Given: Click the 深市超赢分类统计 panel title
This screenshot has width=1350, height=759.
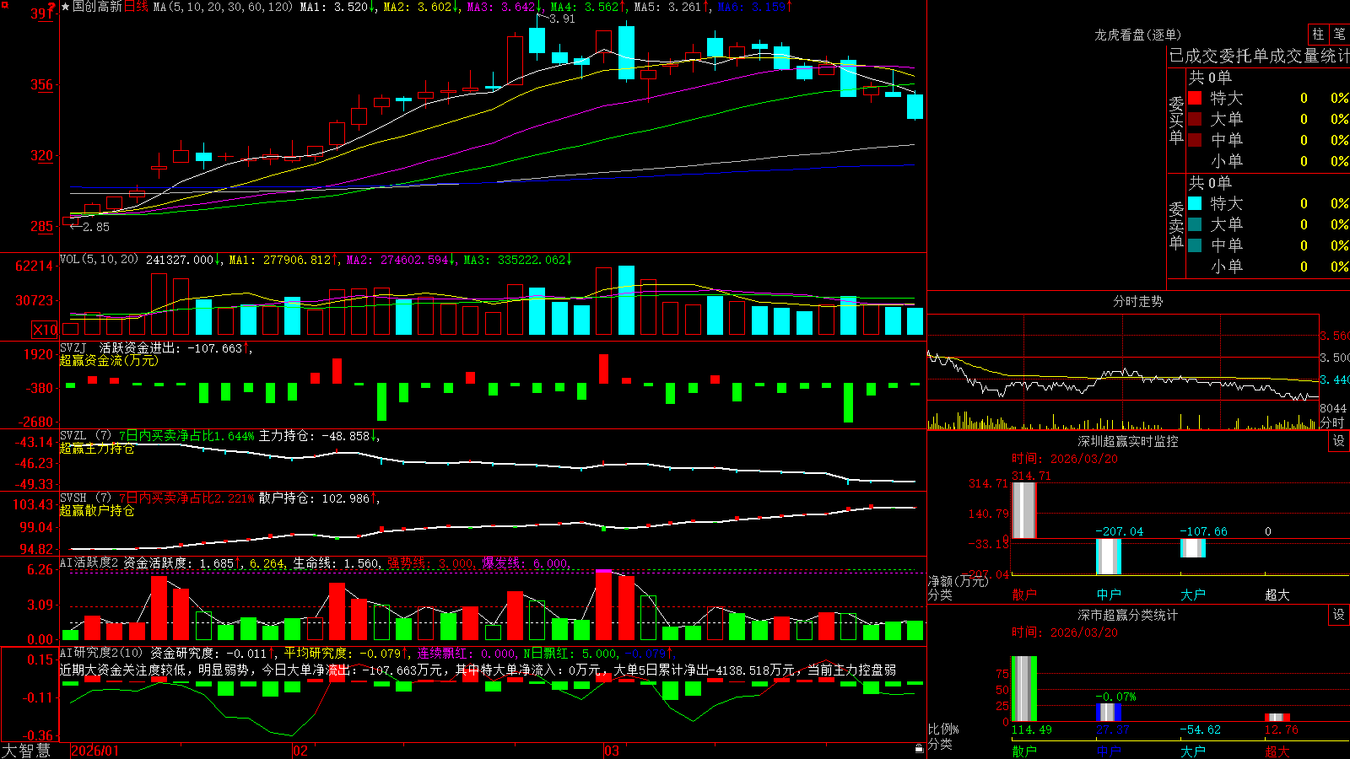Looking at the screenshot, I should click(x=1127, y=615).
